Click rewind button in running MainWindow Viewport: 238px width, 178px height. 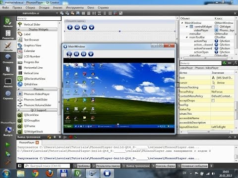point(76,54)
